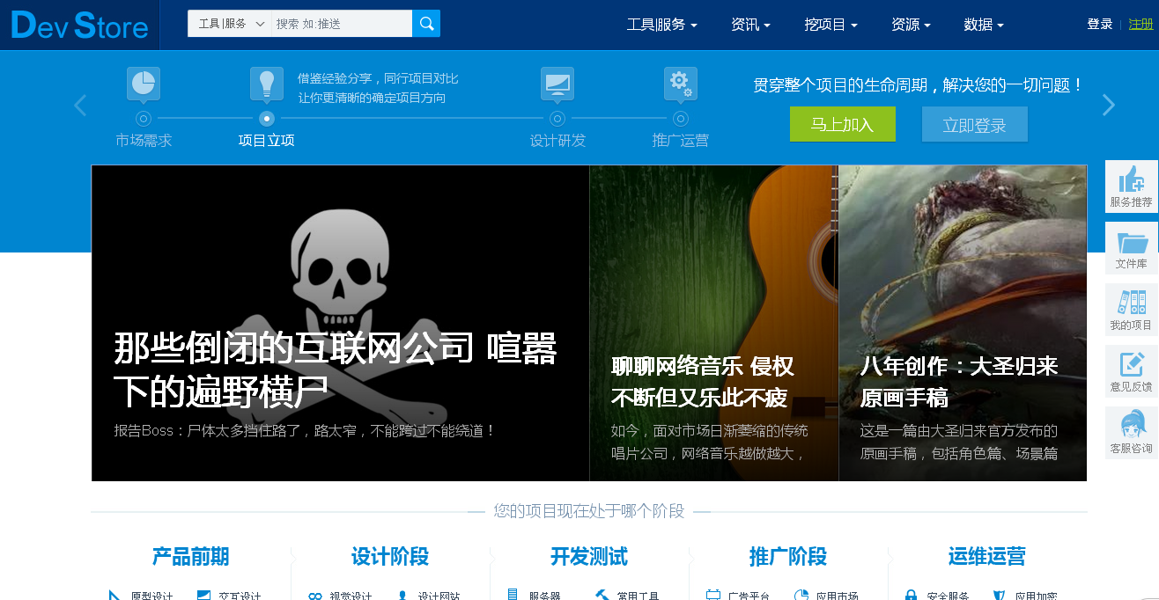Select the 市场需求 pie chart icon
The image size is (1159, 600).
click(143, 84)
